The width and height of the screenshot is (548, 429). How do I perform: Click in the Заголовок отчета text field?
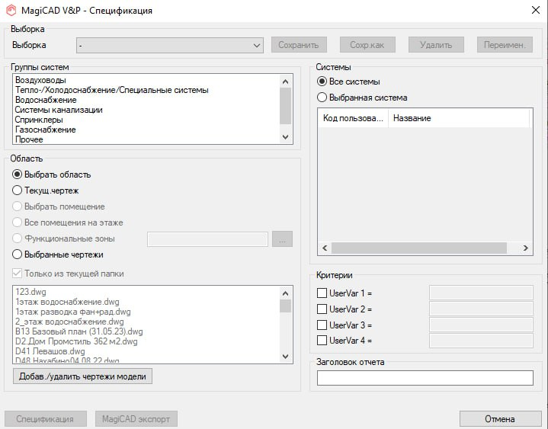pyautogui.click(x=425, y=378)
